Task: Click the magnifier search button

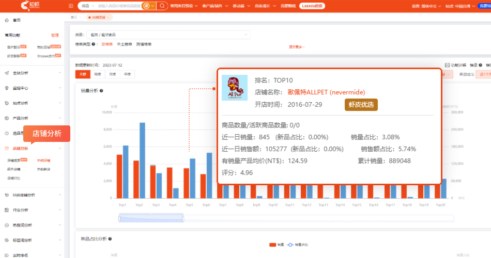Action: pos(162,6)
